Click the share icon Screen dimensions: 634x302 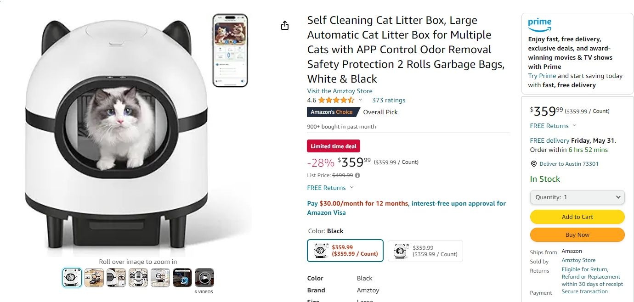coord(285,25)
